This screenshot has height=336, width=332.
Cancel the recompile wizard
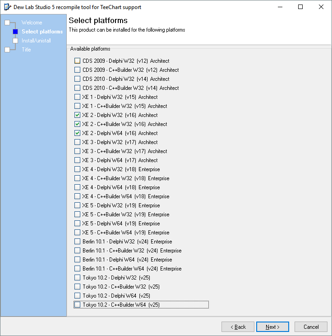[311, 327]
